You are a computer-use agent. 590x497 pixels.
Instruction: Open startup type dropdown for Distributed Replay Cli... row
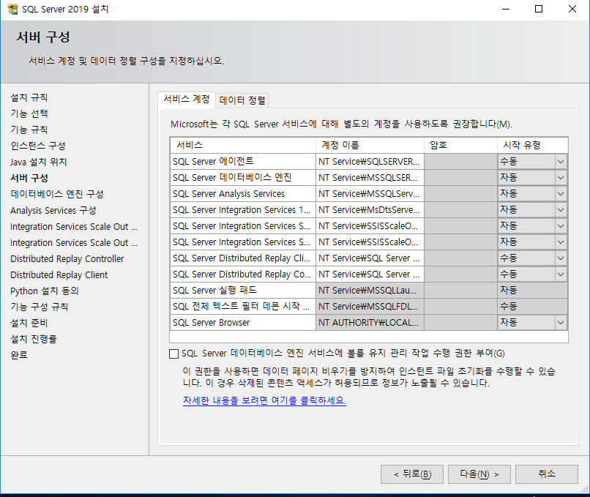click(x=561, y=258)
